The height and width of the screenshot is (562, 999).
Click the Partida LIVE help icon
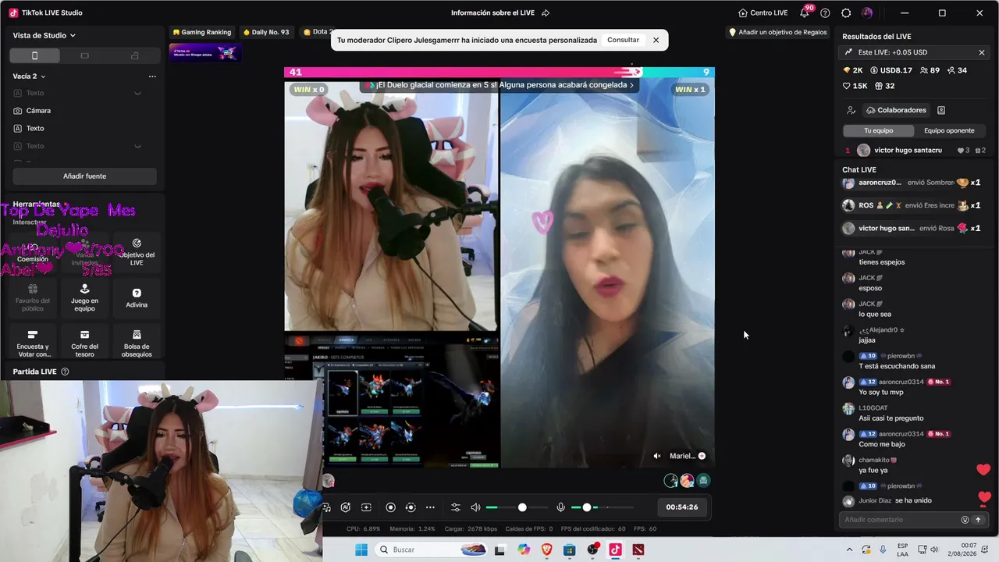click(x=65, y=372)
